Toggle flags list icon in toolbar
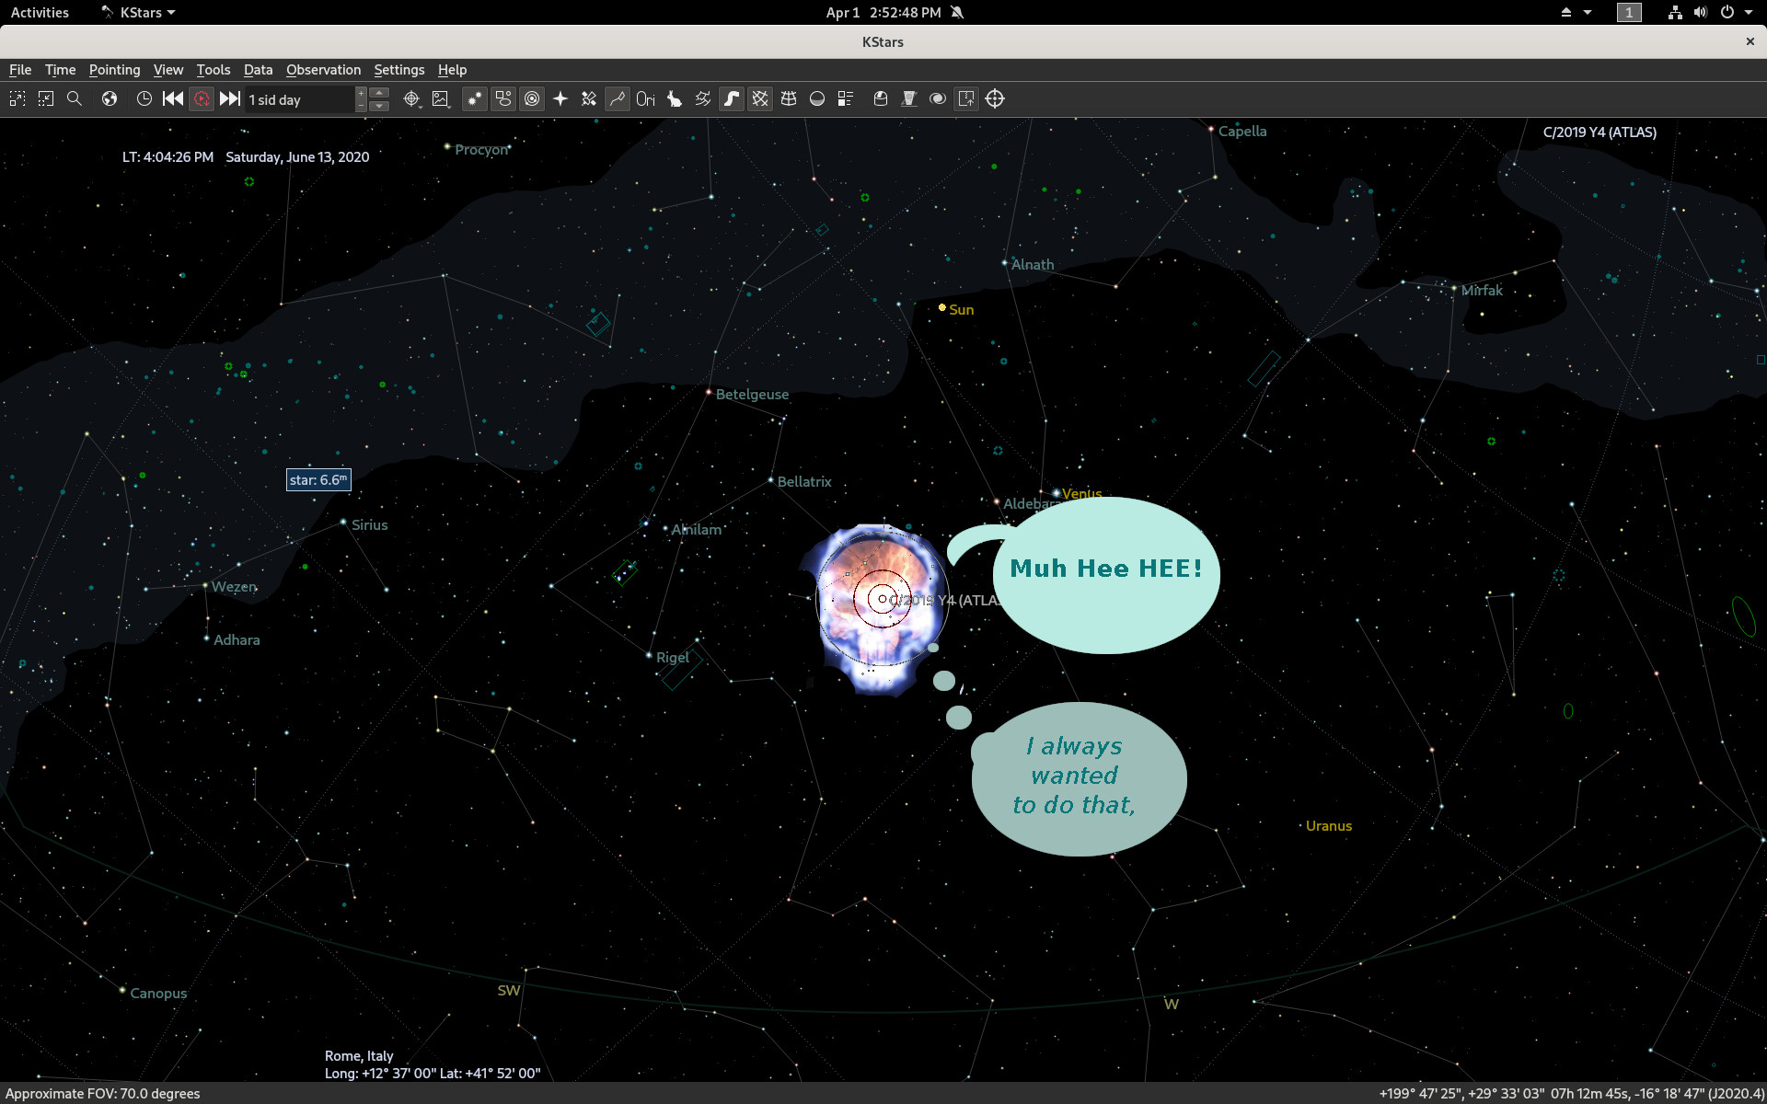Screen dimensions: 1767x1104 pos(846,98)
